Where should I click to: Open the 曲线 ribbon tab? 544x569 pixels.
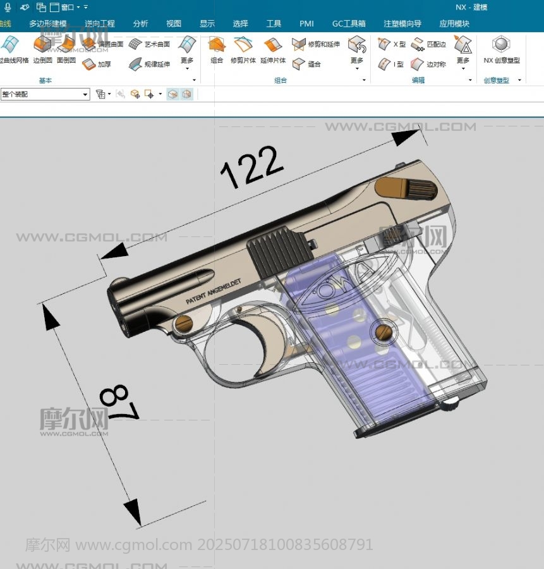coord(5,23)
